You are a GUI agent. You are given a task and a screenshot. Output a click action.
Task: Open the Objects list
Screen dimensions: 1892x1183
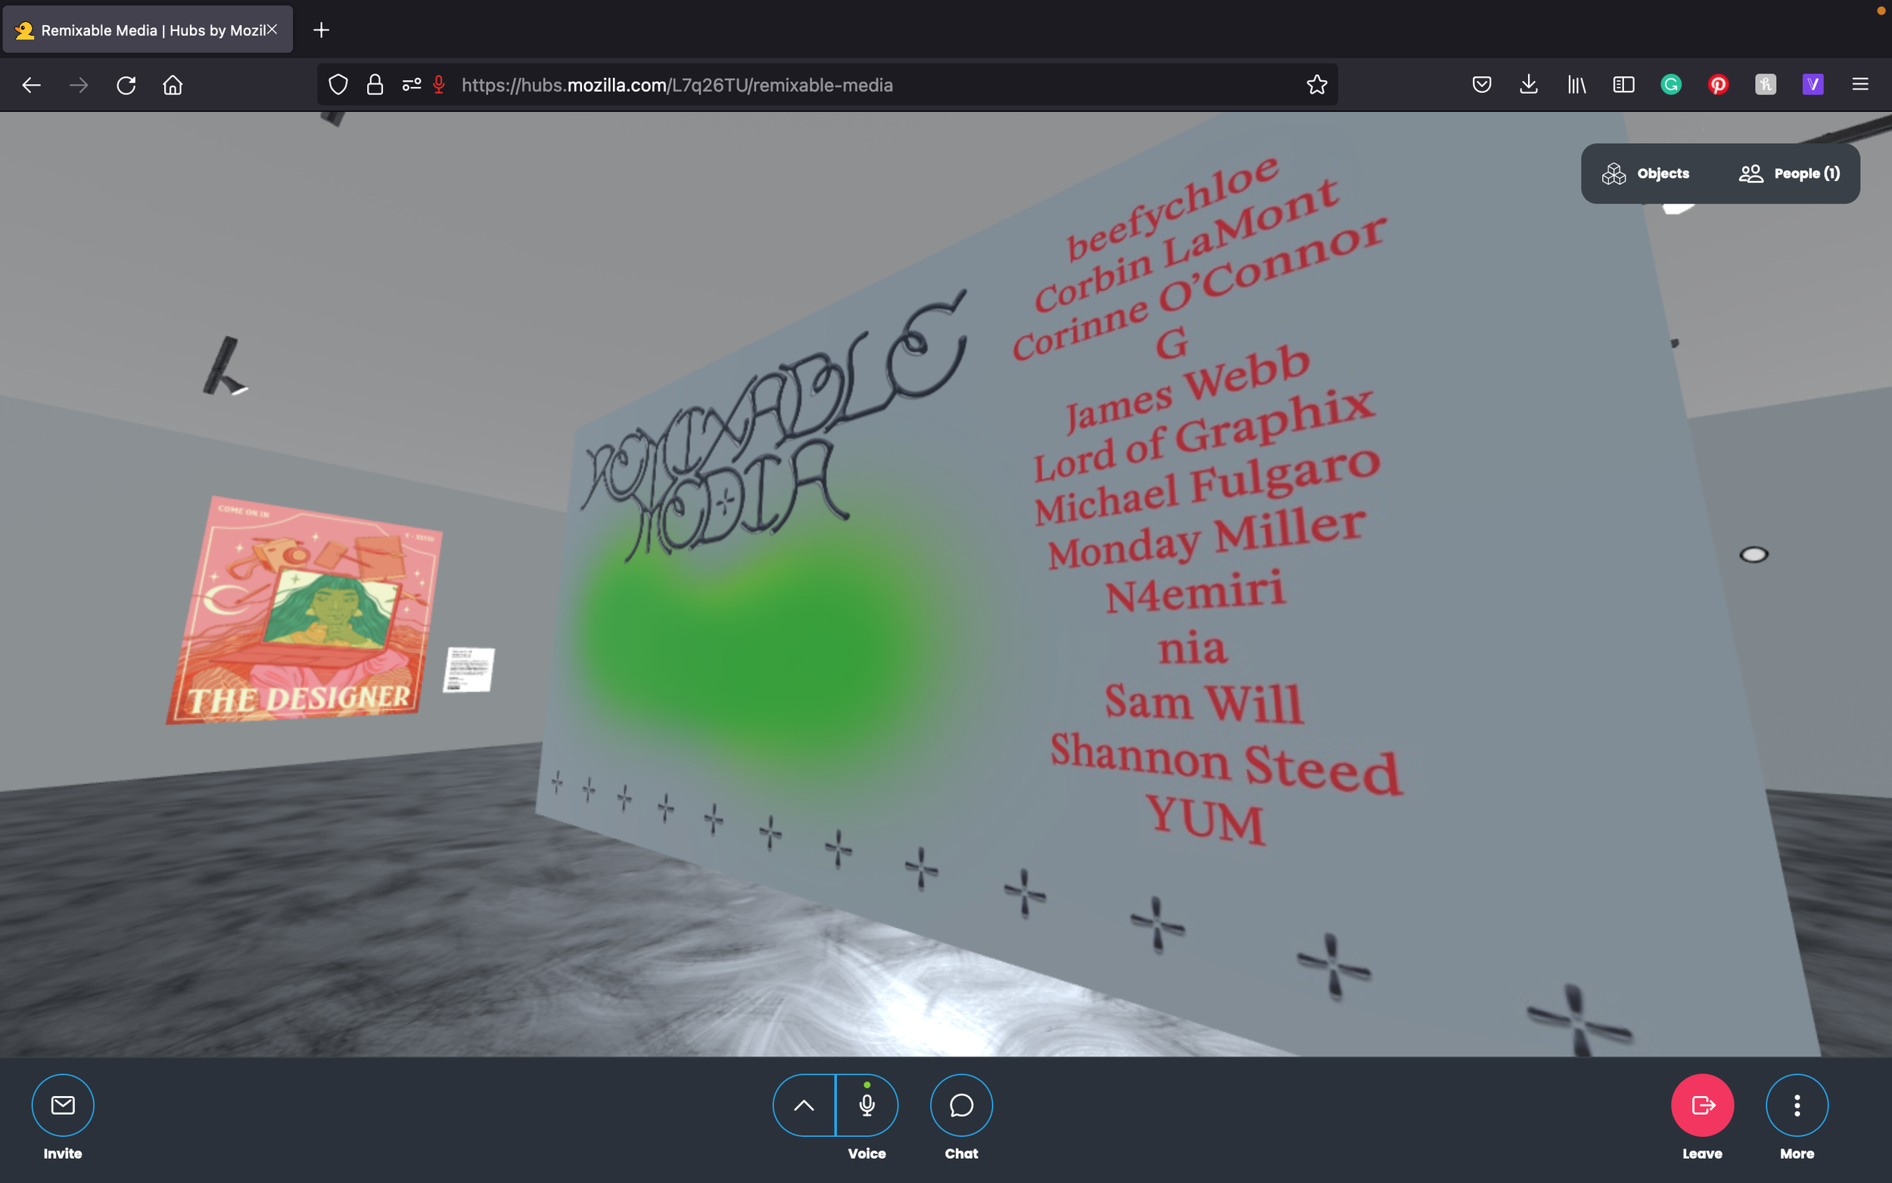(x=1645, y=173)
